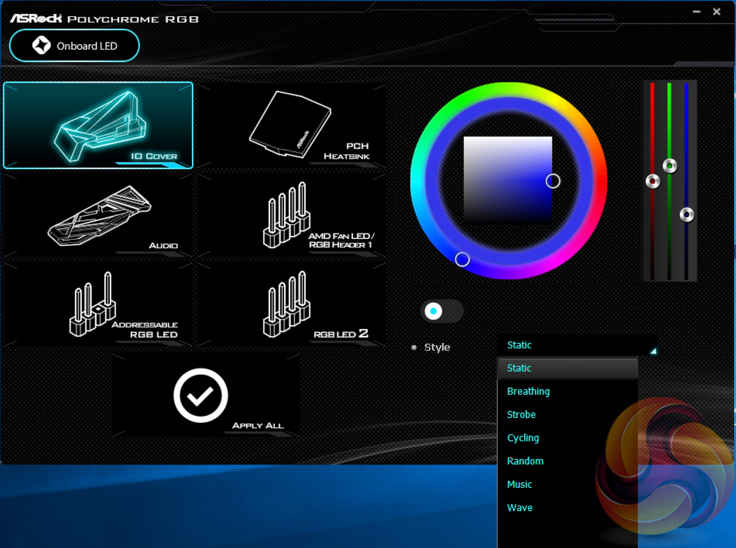This screenshot has height=548, width=736.
Task: Click the green channel slider handle
Action: 670,166
